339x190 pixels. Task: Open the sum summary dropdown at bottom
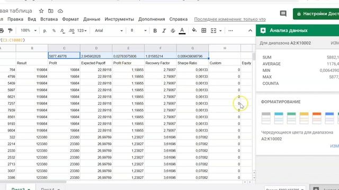pos(285,189)
